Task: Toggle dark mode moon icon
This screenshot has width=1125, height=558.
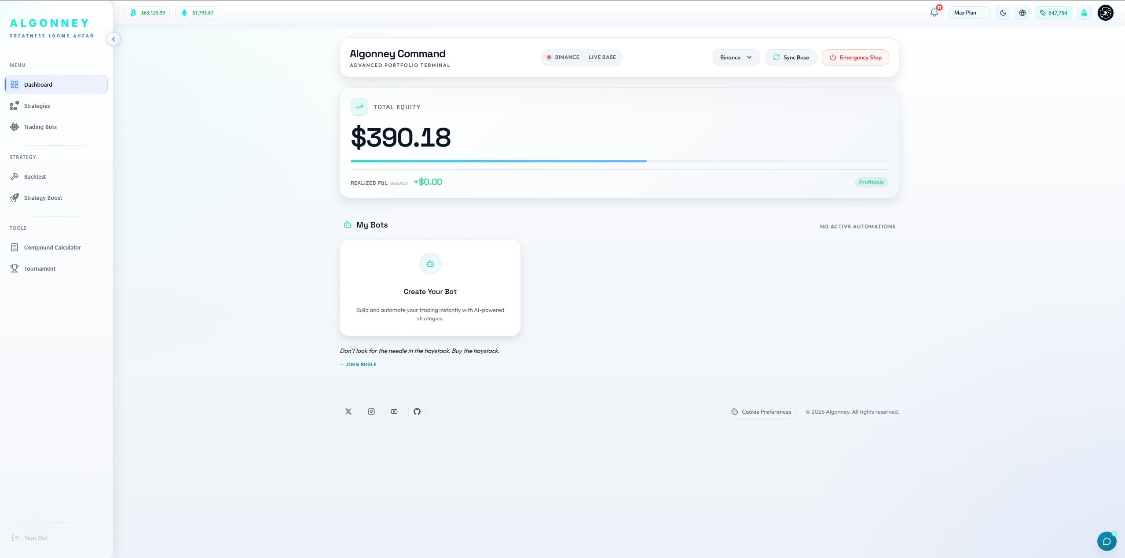Action: click(1003, 13)
